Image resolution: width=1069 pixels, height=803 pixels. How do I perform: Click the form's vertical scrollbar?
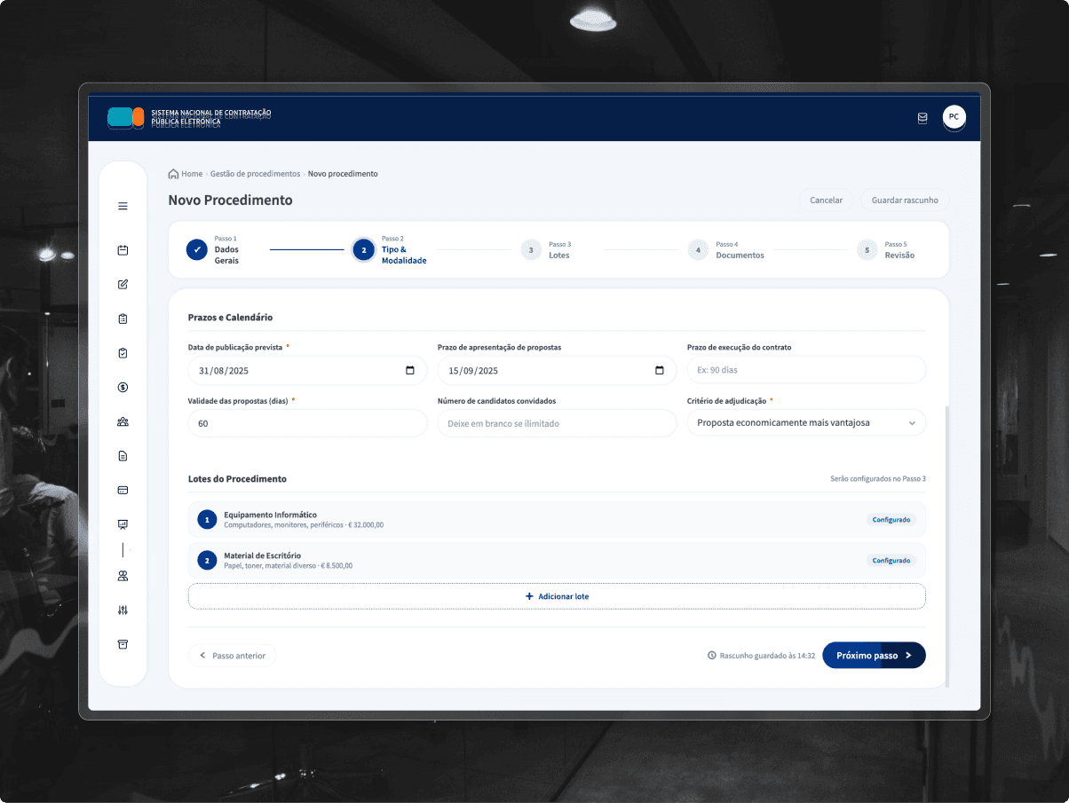pos(946,546)
